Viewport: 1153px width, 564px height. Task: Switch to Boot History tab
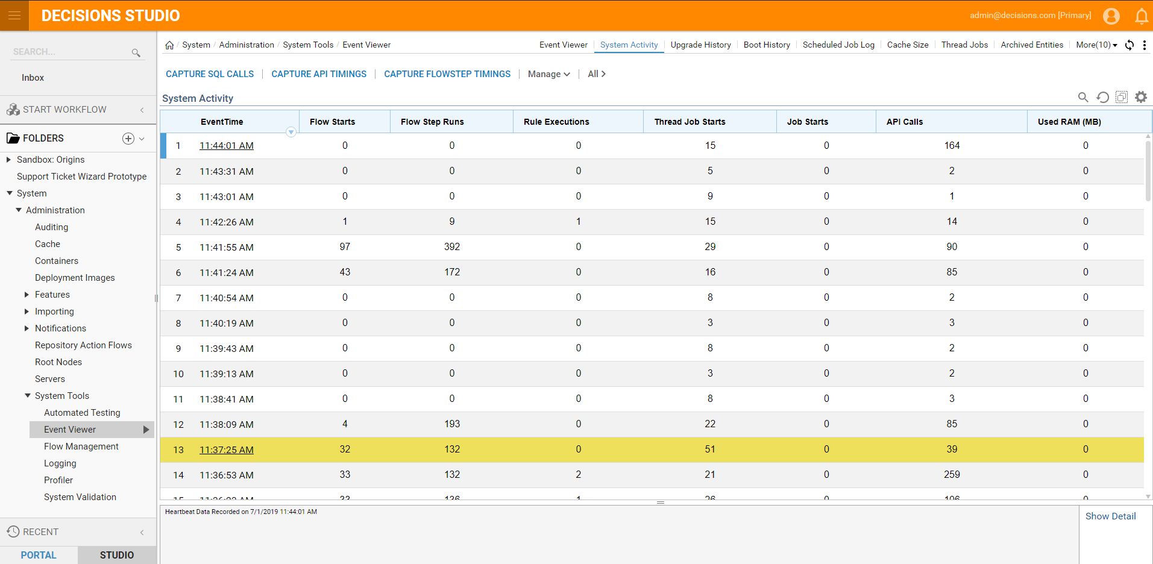click(x=767, y=45)
